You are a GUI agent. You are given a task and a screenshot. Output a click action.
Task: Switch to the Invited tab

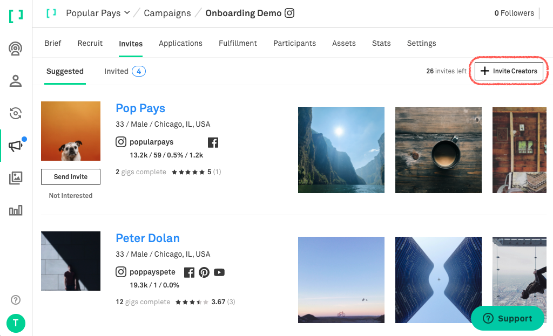117,71
